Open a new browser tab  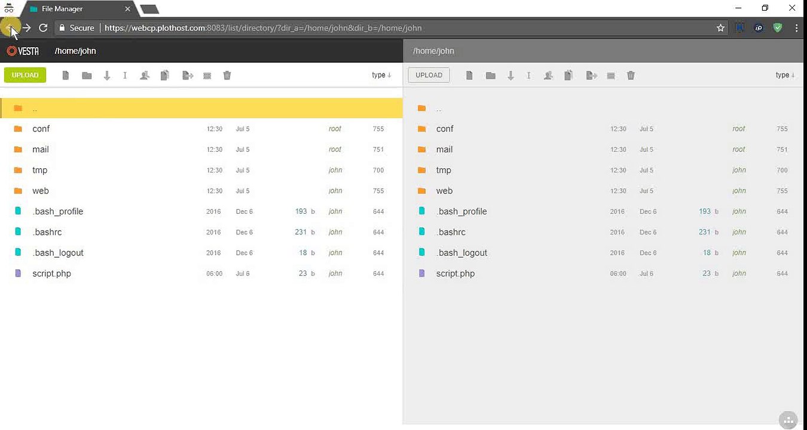(x=149, y=9)
